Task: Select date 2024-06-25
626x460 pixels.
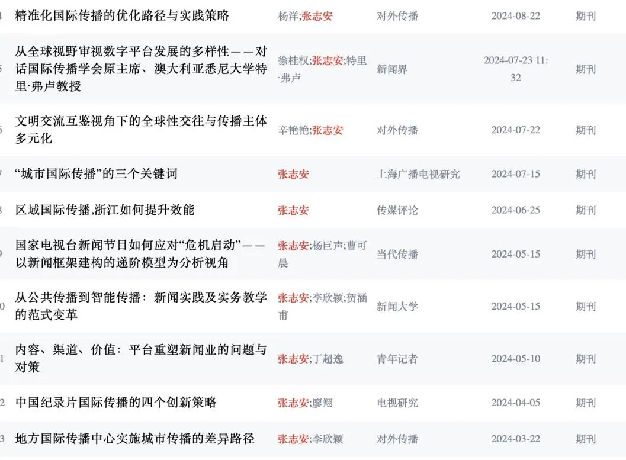Action: [x=516, y=210]
